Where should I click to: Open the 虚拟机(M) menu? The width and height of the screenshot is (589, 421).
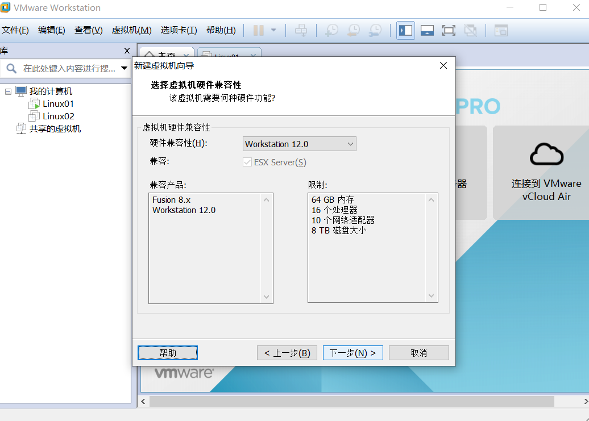(132, 30)
